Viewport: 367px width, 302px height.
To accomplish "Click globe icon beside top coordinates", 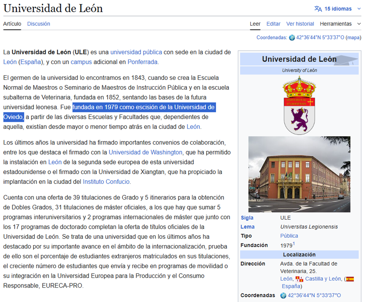I will coord(292,38).
